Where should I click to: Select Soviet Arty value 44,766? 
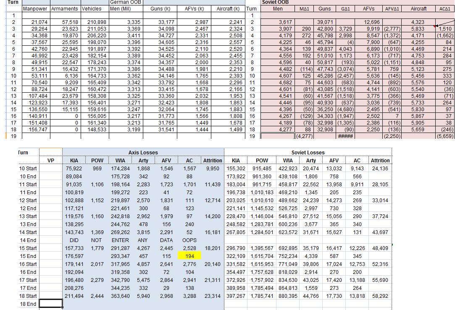[x=311, y=296]
